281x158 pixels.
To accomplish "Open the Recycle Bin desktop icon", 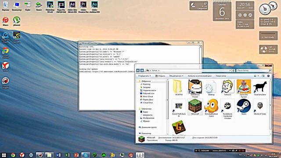I will (x=6, y=6).
